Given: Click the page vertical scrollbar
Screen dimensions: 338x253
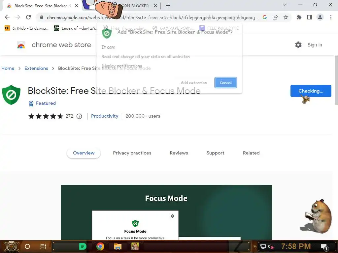Looking at the screenshot, I should coord(336,80).
